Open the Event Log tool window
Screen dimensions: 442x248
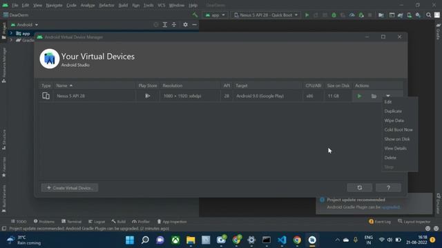(380, 222)
